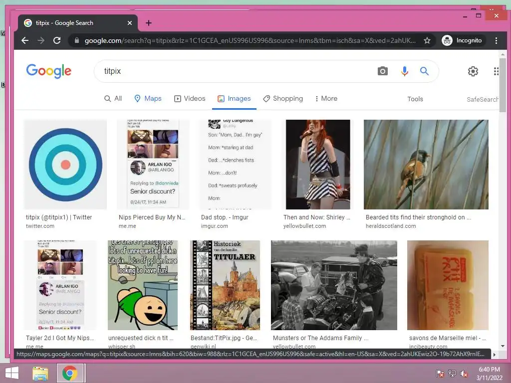Viewport: 511px width, 383px height.
Task: Click the address bar URL
Action: click(x=250, y=40)
